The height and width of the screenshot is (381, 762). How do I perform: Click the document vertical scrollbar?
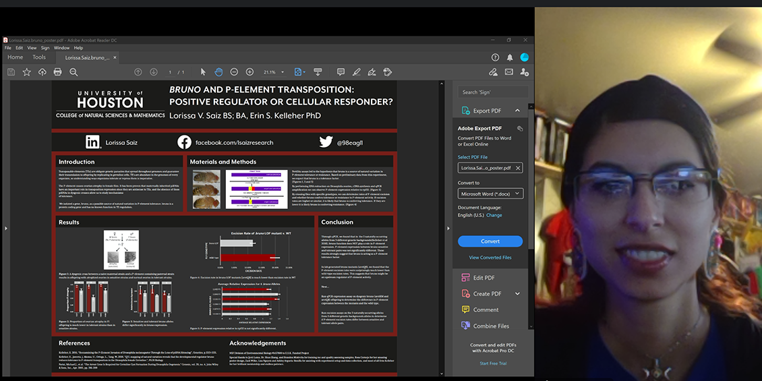point(441,229)
